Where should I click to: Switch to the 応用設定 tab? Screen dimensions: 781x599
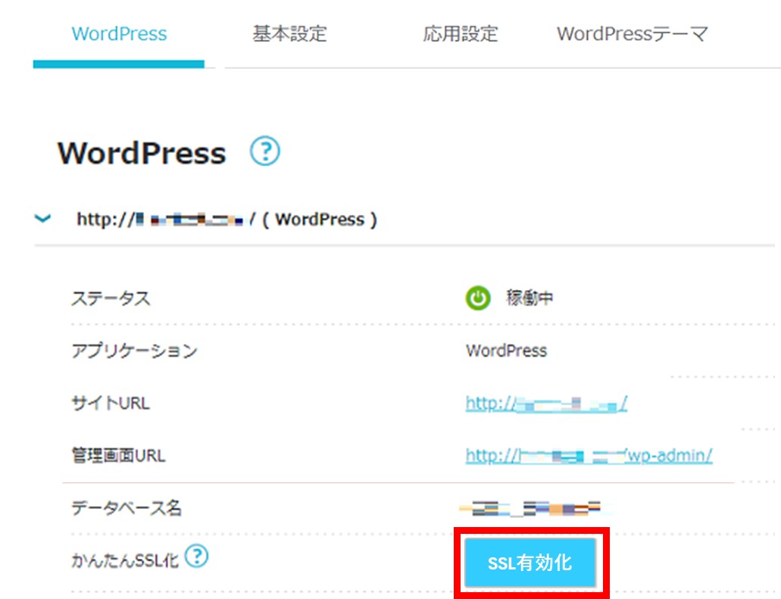pos(461,34)
